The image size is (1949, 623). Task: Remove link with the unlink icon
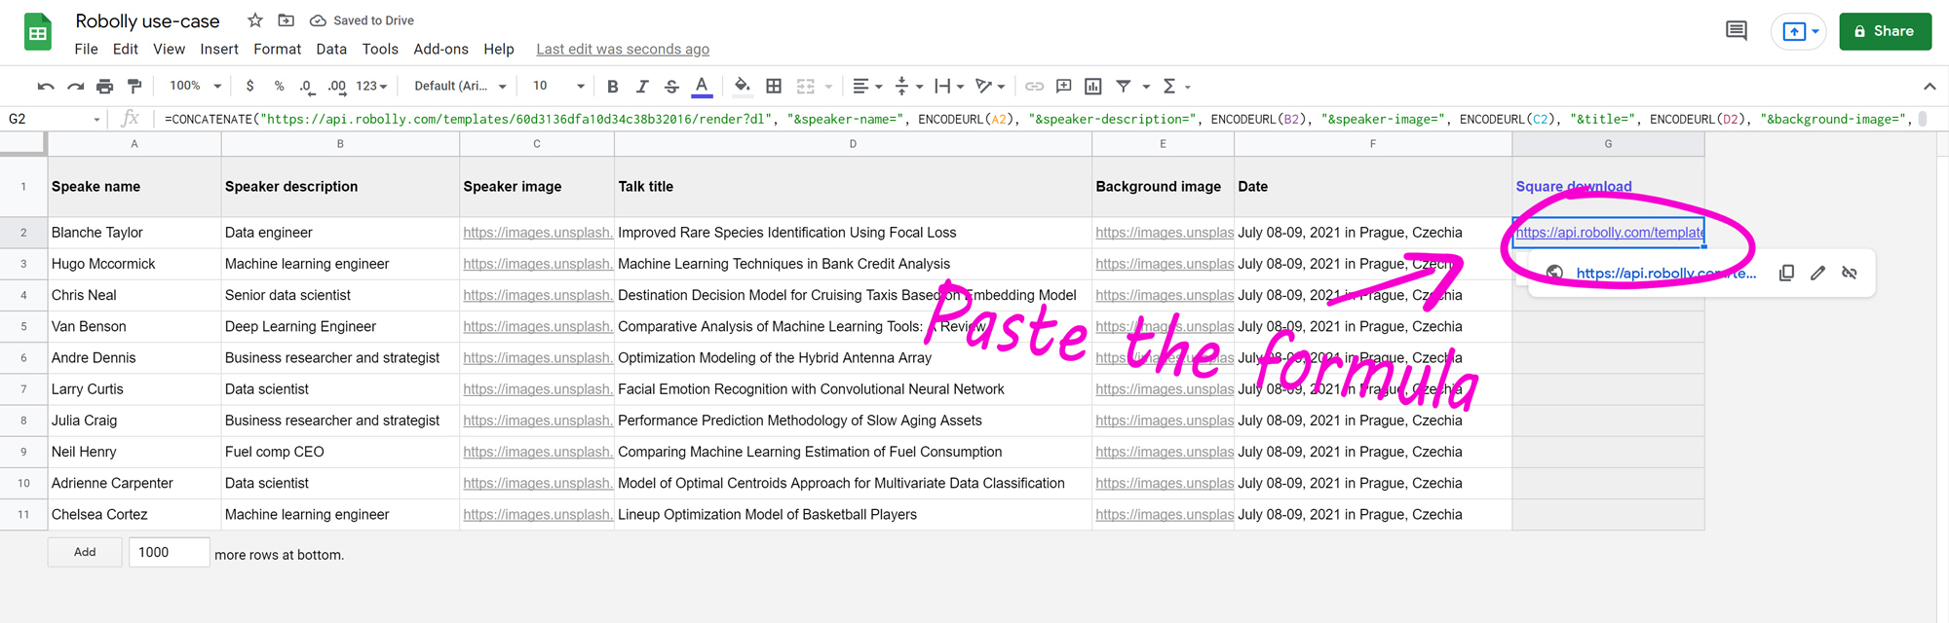pos(1849,274)
